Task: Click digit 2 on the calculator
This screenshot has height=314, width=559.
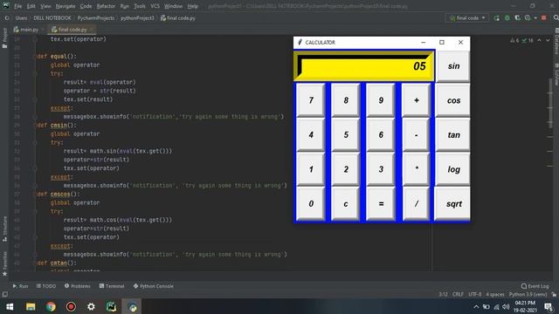Action: 346,169
